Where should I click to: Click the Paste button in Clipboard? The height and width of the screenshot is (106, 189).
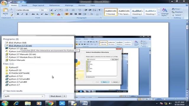pos(5,12)
